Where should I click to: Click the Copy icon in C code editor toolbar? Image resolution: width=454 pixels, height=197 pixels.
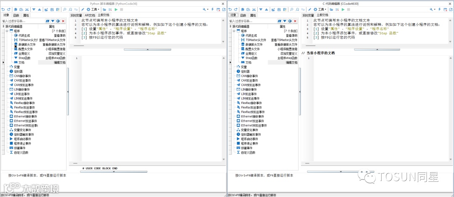click(243, 9)
